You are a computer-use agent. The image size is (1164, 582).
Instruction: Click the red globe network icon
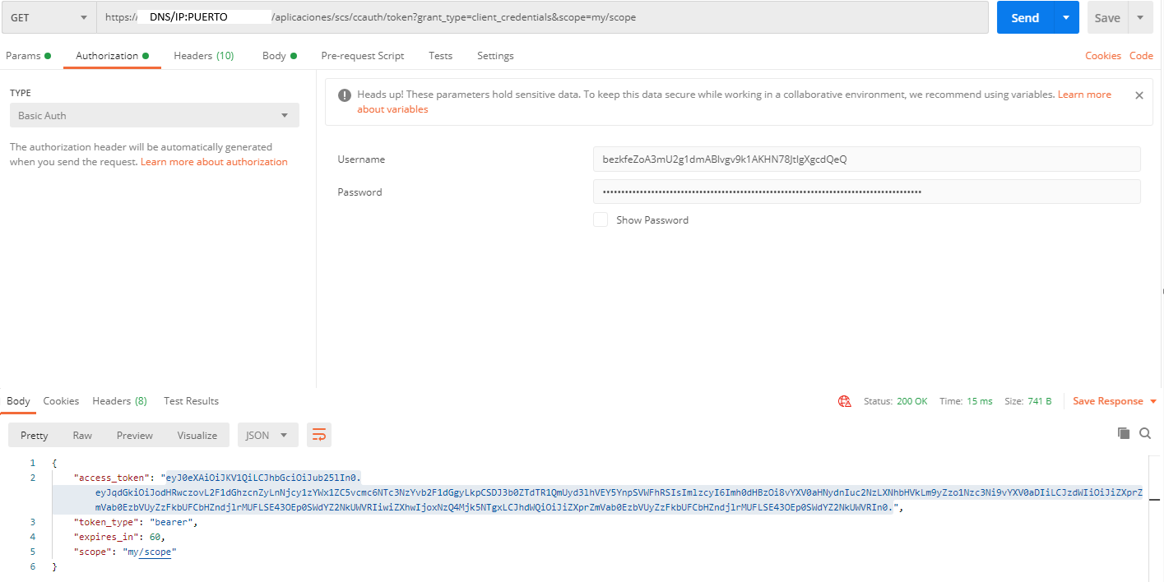(844, 401)
